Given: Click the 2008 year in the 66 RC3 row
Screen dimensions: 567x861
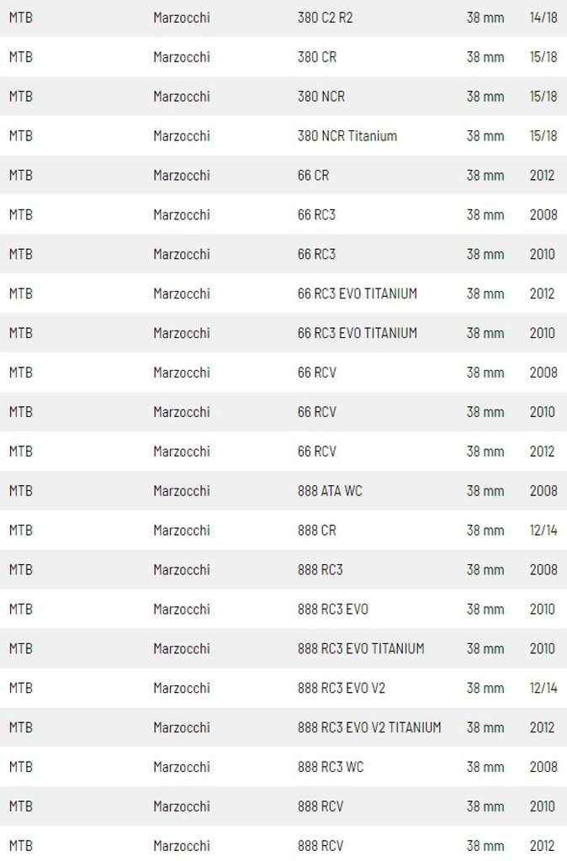Looking at the screenshot, I should pos(543,215).
